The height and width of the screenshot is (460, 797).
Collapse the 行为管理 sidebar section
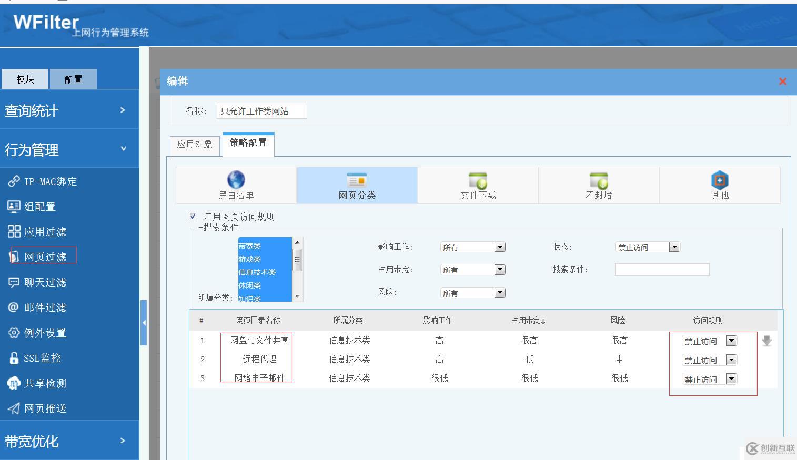[x=69, y=149]
